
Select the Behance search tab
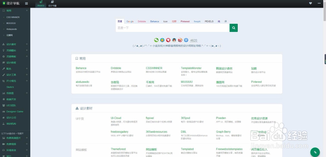pyautogui.click(x=155, y=21)
